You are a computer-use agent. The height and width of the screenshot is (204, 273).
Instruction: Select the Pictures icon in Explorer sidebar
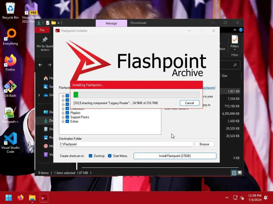pyautogui.click(x=46, y=137)
